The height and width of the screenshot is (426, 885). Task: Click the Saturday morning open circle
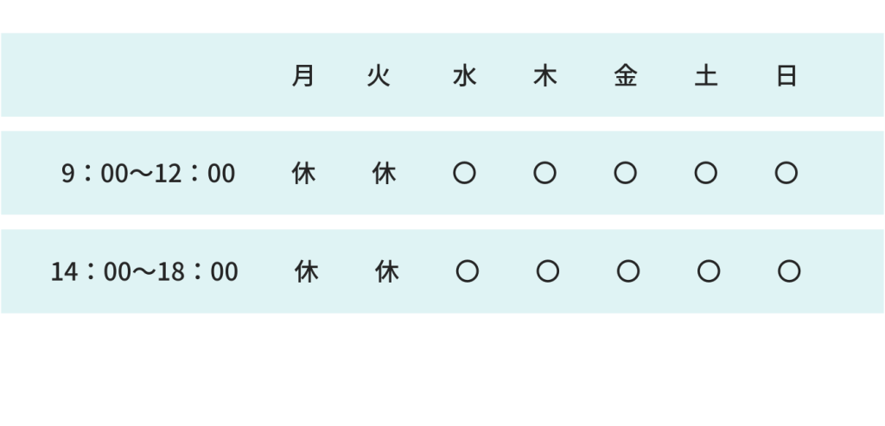click(x=706, y=173)
